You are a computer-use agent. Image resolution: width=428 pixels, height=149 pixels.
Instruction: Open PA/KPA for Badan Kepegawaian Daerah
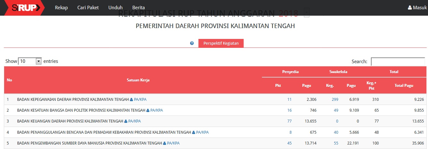[138, 100]
